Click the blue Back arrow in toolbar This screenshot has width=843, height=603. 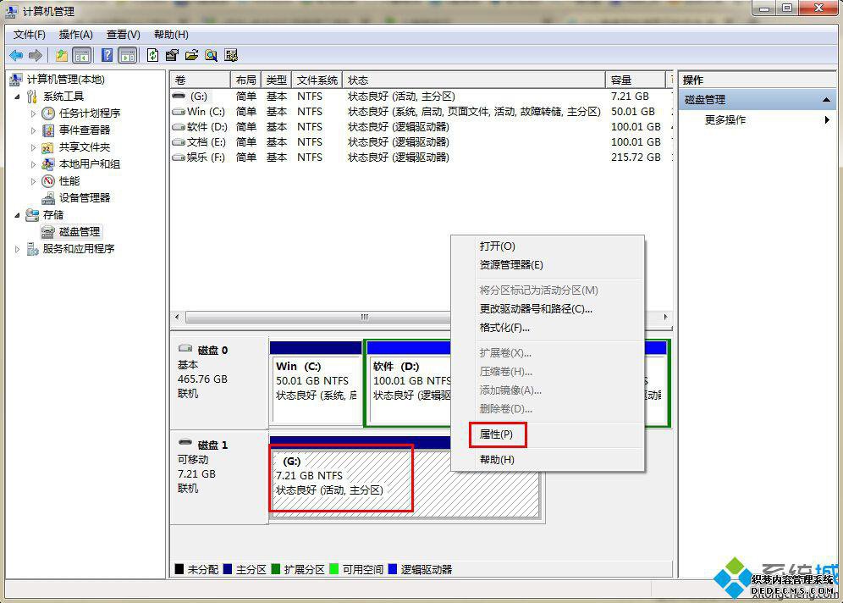click(x=16, y=55)
